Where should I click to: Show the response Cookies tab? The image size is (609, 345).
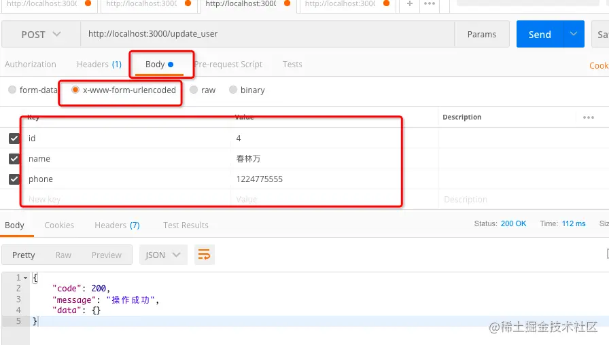point(59,225)
